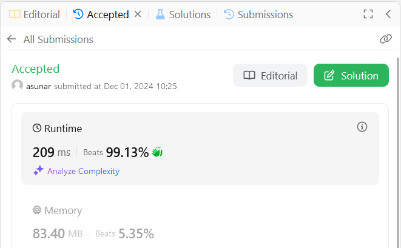Viewport: 401px width, 248px height.
Task: Open the Editorial tab
Action: 35,15
